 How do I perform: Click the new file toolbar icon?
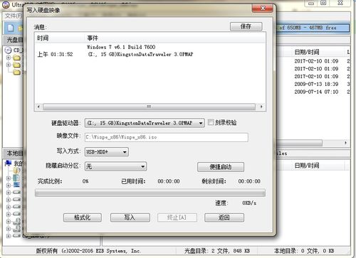click(11, 28)
